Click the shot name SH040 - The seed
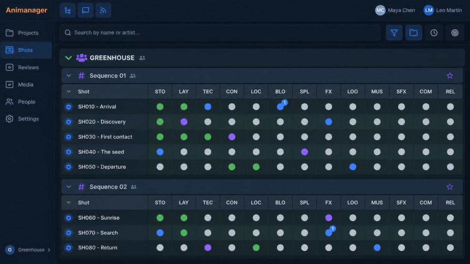 coord(101,152)
